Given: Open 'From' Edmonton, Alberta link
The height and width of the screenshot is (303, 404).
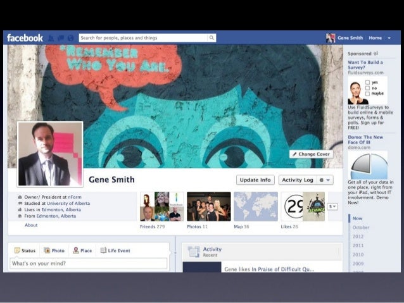Looking at the screenshot, I should click(x=56, y=216).
